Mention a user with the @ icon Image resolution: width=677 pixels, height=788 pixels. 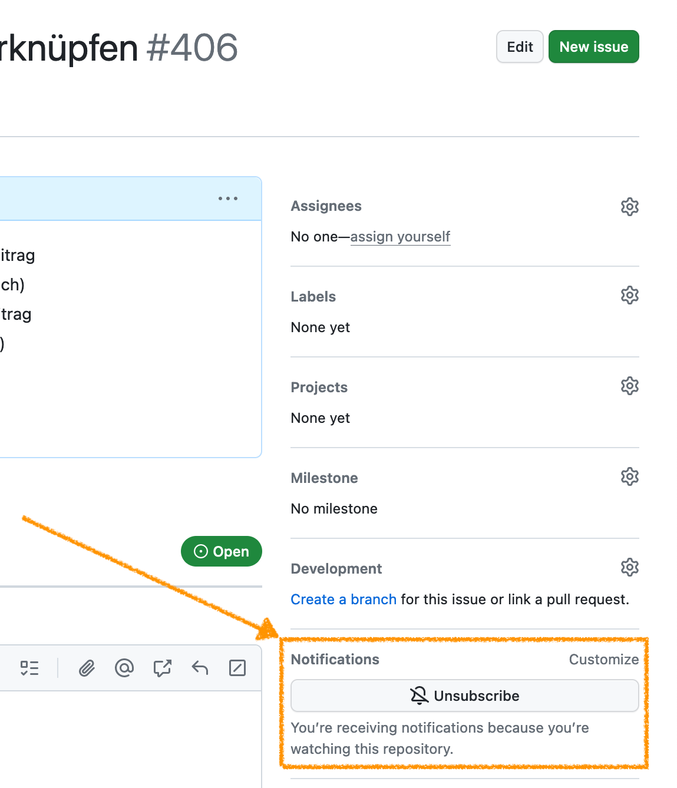click(x=124, y=668)
